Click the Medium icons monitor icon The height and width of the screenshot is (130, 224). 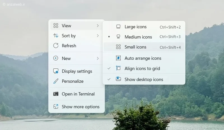point(118,37)
